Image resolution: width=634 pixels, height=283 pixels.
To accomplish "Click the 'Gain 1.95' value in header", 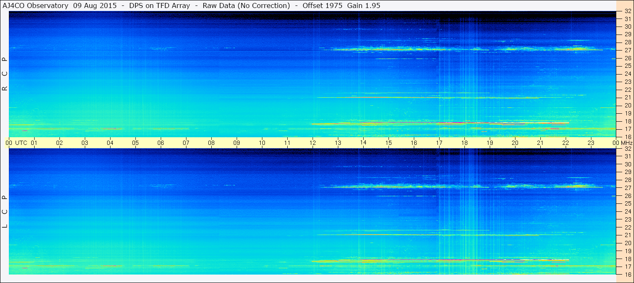I will pyautogui.click(x=364, y=5).
